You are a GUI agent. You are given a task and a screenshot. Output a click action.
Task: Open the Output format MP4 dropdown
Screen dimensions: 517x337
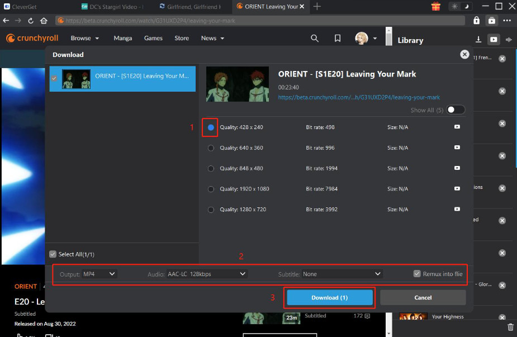tap(99, 274)
